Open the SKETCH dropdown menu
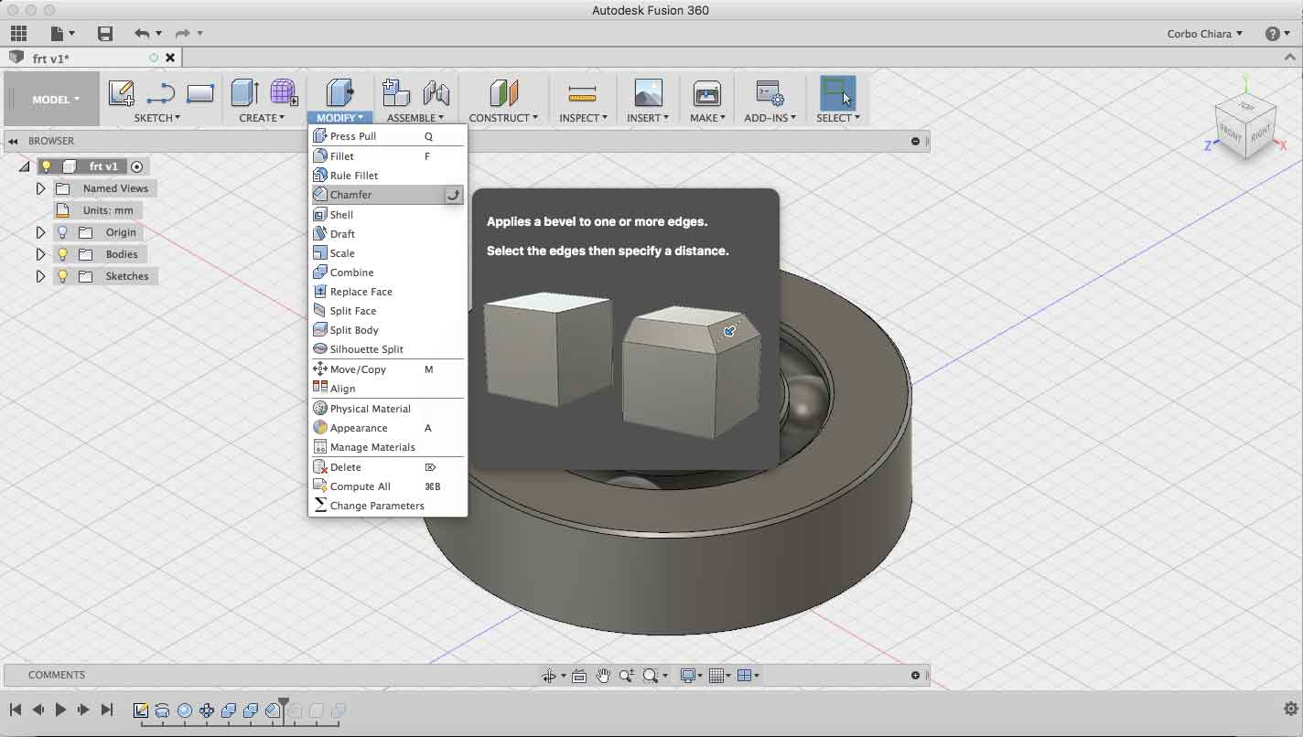The width and height of the screenshot is (1303, 737). [x=156, y=118]
